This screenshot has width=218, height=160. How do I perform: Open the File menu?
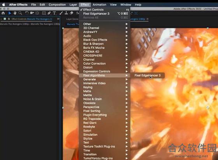[x=33, y=5]
